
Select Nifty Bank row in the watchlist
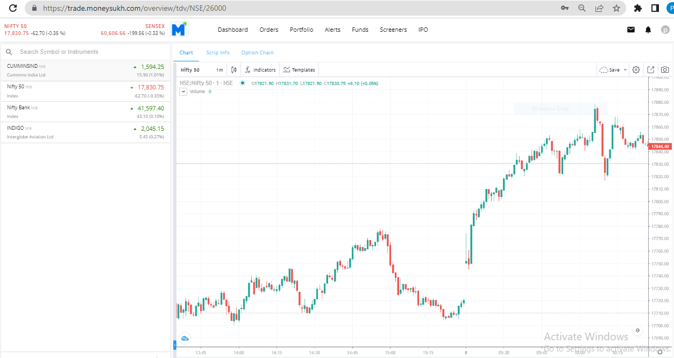tap(86, 111)
